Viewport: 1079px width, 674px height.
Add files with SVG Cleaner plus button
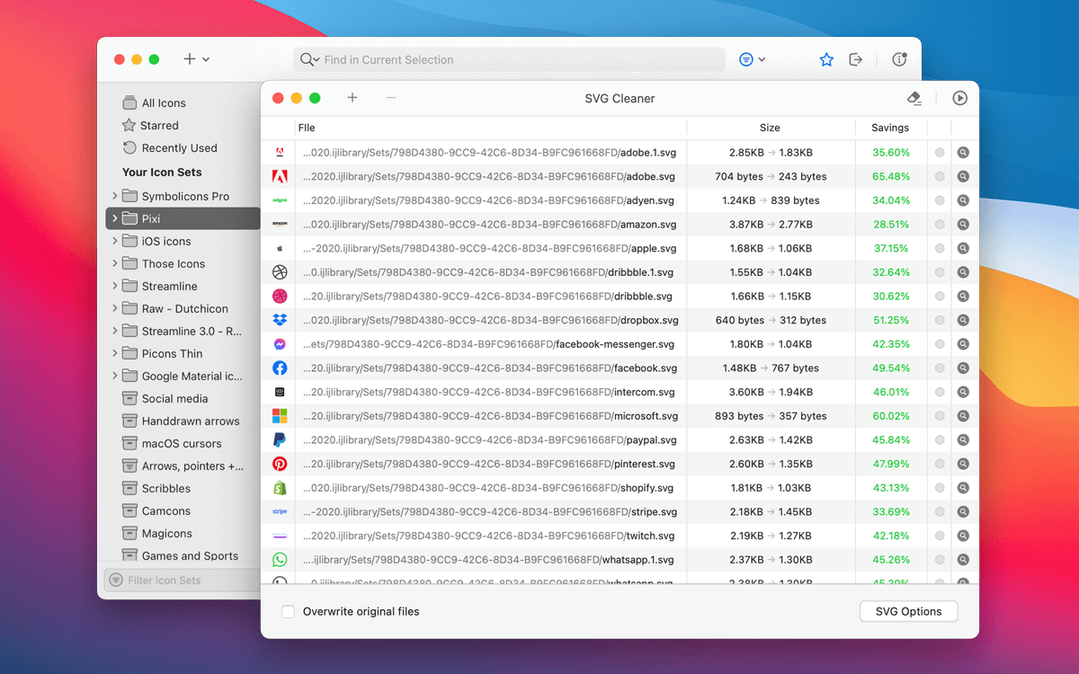pos(352,98)
